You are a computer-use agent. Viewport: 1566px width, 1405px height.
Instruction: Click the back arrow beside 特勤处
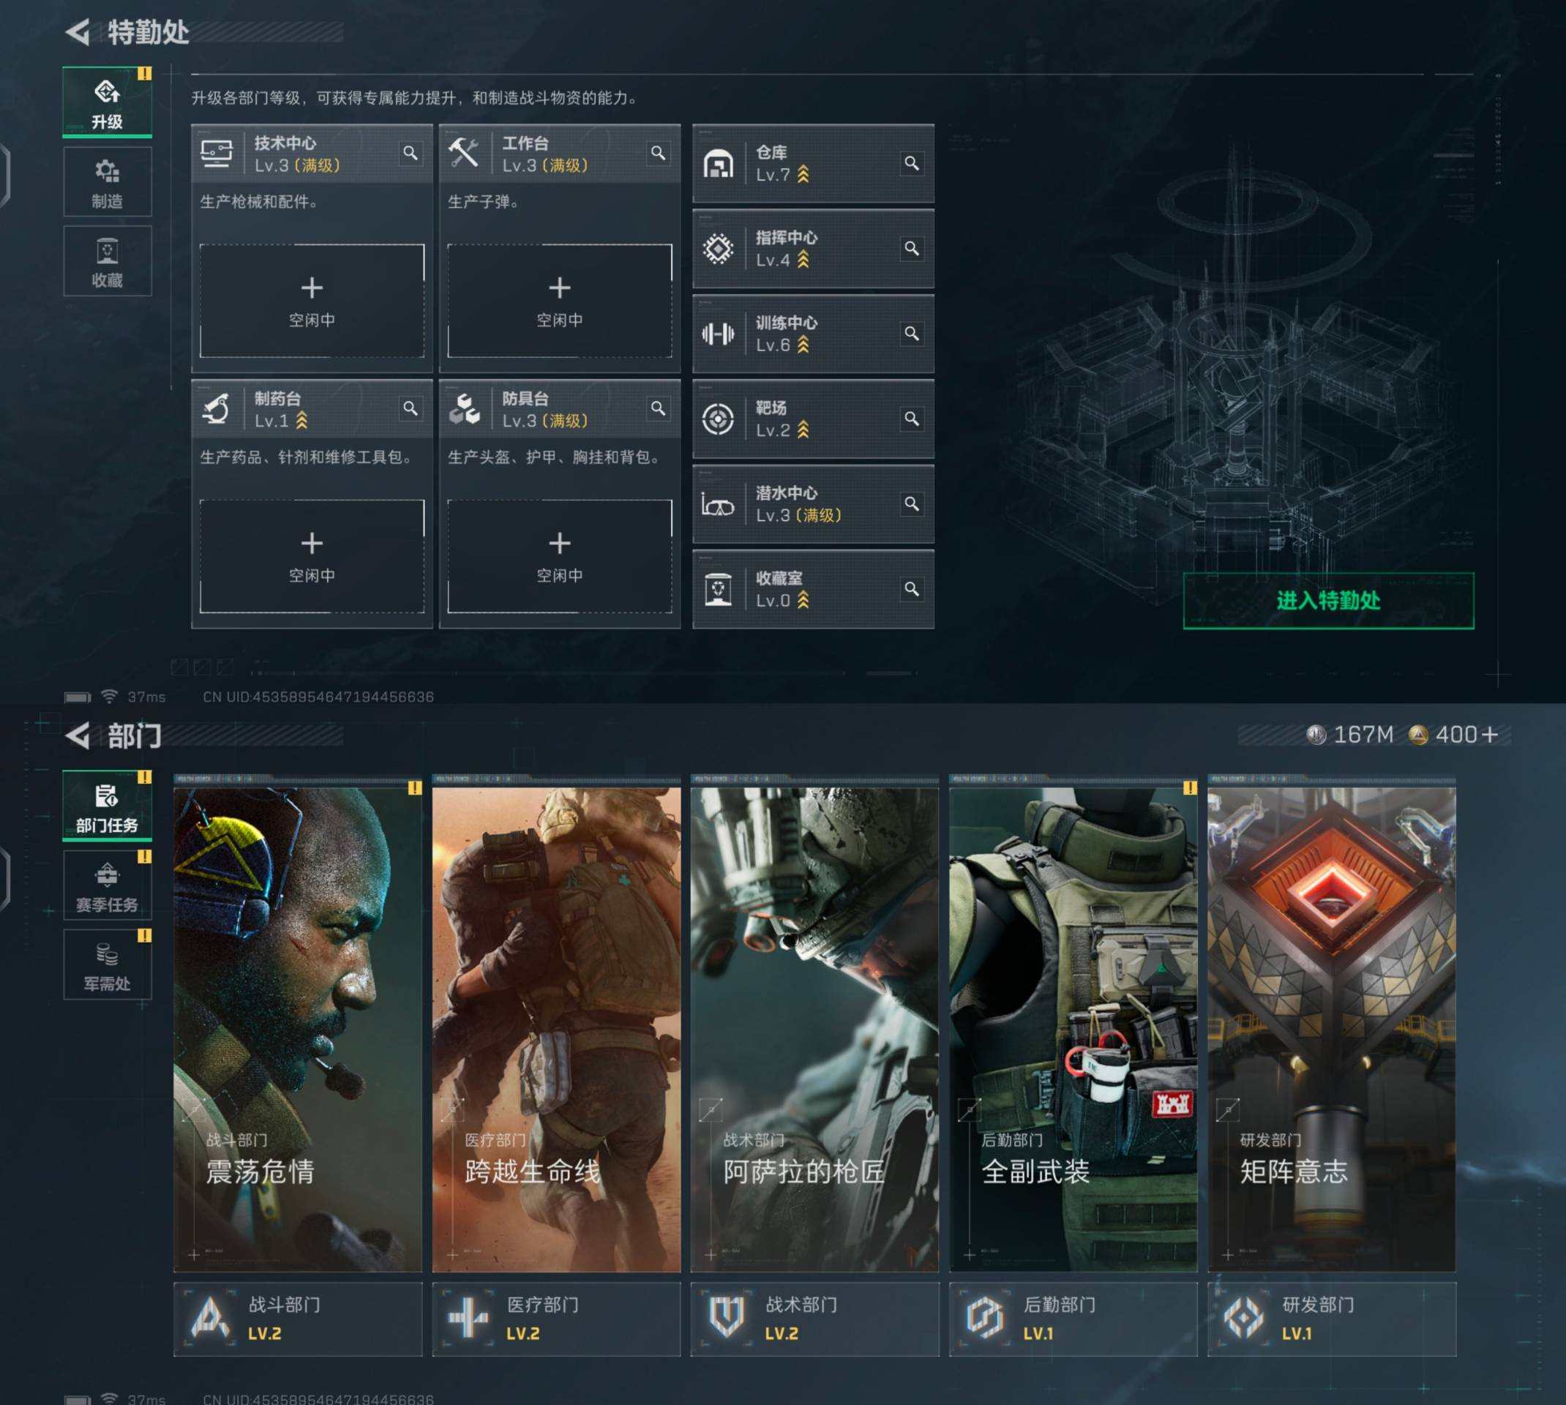pos(77,32)
